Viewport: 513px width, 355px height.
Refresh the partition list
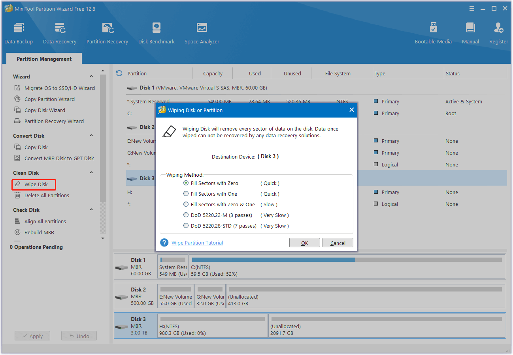pos(119,73)
